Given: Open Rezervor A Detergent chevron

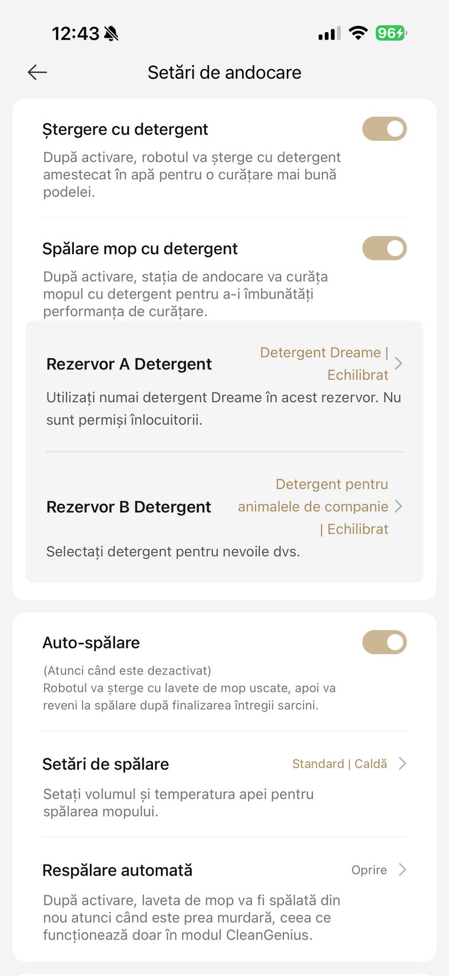Looking at the screenshot, I should [399, 364].
